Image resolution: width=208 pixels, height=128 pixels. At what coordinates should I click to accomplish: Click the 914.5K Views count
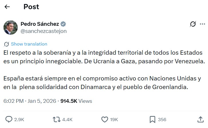click(76, 101)
